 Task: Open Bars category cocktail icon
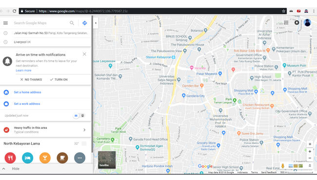pyautogui.click(x=45, y=158)
